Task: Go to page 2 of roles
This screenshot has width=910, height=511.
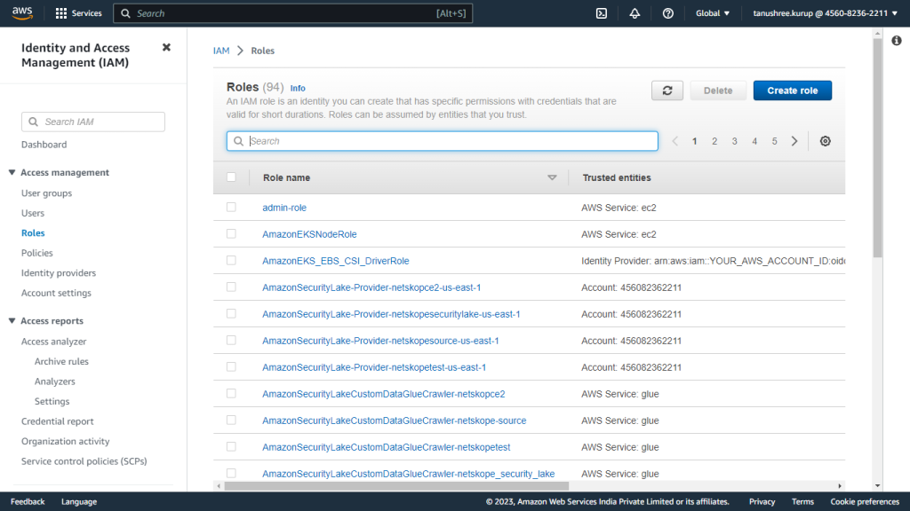Action: [x=714, y=141]
